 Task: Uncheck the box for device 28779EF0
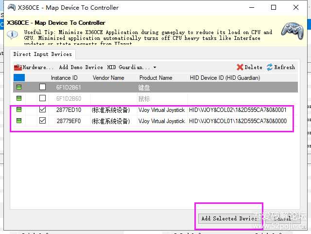[43, 121]
